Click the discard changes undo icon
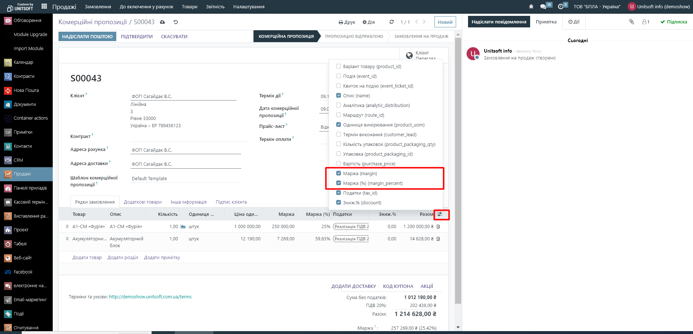The image size is (693, 334). pyautogui.click(x=176, y=22)
